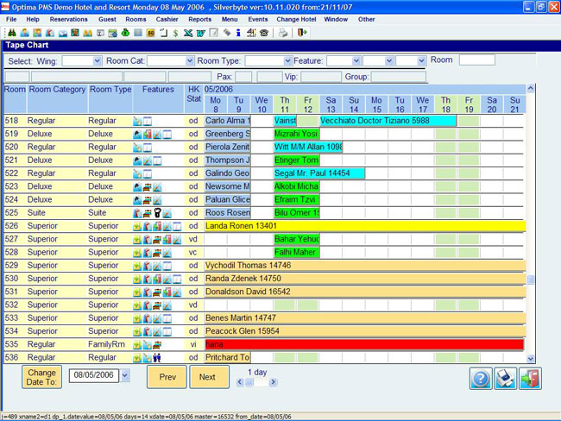Click the binoculars search icon in toolbar
The width and height of the screenshot is (561, 421).
click(12, 33)
